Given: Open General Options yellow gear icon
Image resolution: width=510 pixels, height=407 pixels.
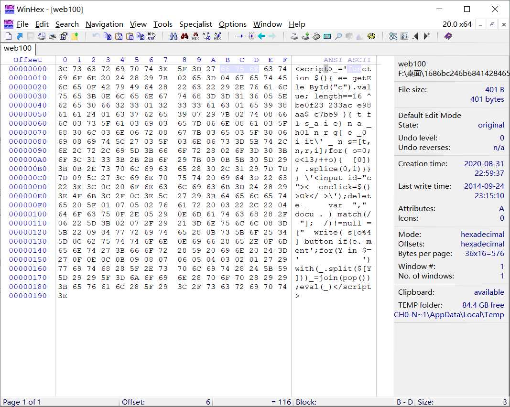Looking at the screenshot, I should (371, 36).
